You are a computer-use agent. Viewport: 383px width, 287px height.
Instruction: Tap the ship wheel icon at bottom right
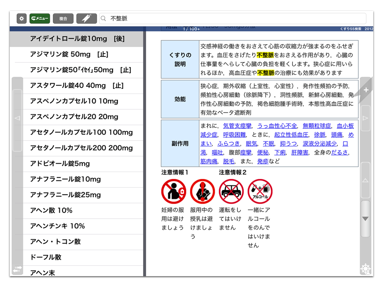pyautogui.click(x=365, y=269)
